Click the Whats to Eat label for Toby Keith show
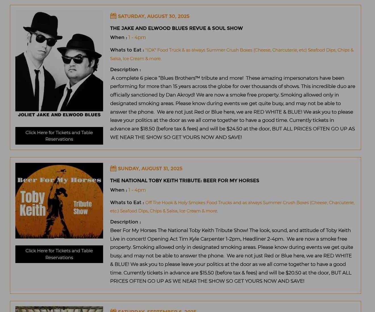The width and height of the screenshot is (375, 312). coord(127,202)
